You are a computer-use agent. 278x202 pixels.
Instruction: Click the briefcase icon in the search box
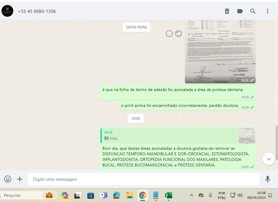click(49, 195)
